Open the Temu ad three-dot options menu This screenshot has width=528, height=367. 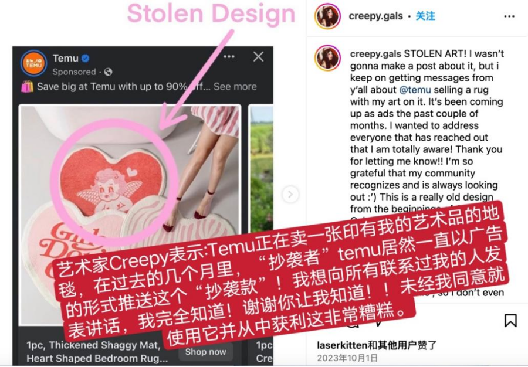(229, 56)
